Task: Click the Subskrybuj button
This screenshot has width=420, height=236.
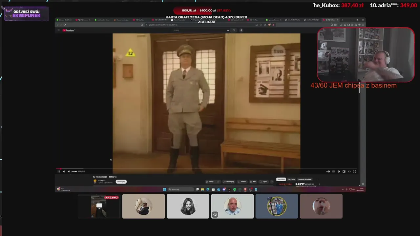Action: click(121, 182)
